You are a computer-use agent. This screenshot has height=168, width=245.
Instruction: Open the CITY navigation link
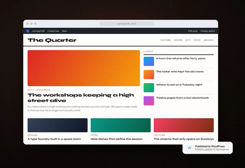(x=188, y=40)
